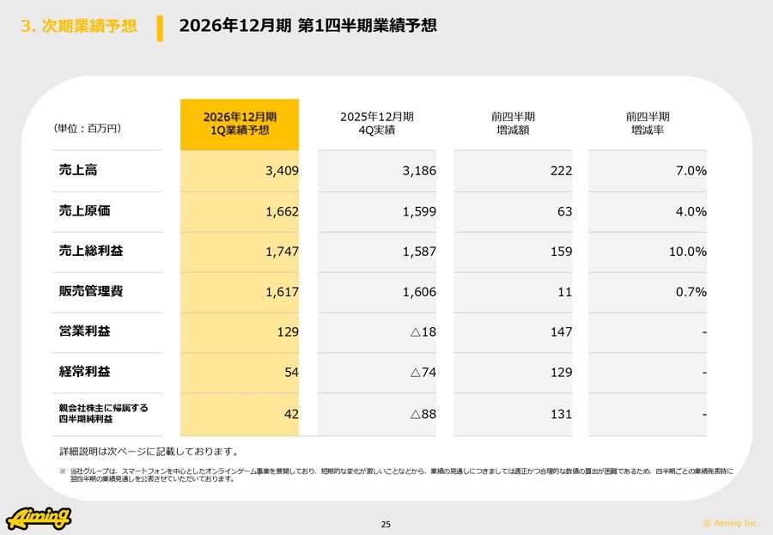The width and height of the screenshot is (773, 535).
Task: Select the 2025年12月期 4Q実績 column header
Action: tap(376, 124)
